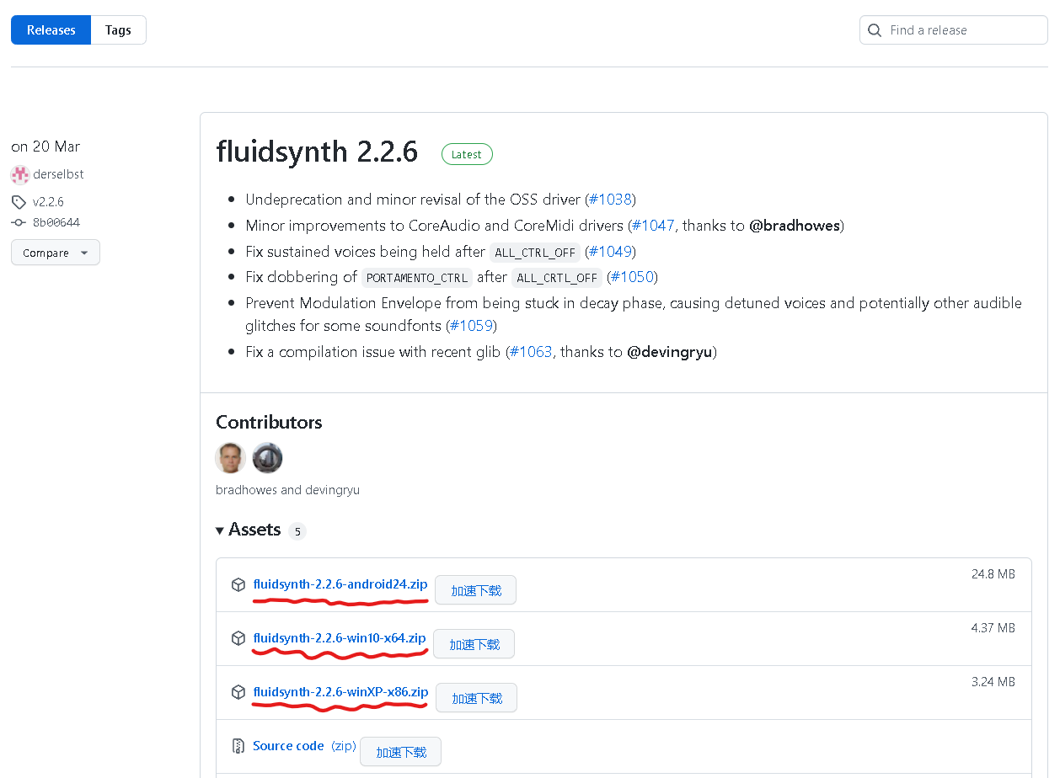Download fluidsynth-2.2.6-win10-x64.zip
Viewport: 1060px width, 778px height.
pos(340,638)
